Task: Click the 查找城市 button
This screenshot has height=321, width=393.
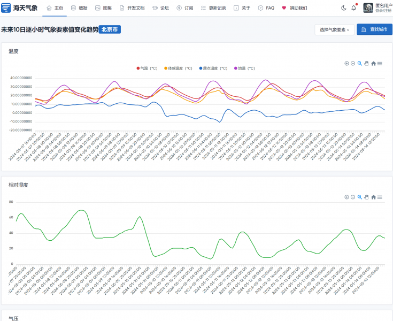Action: 374,29
